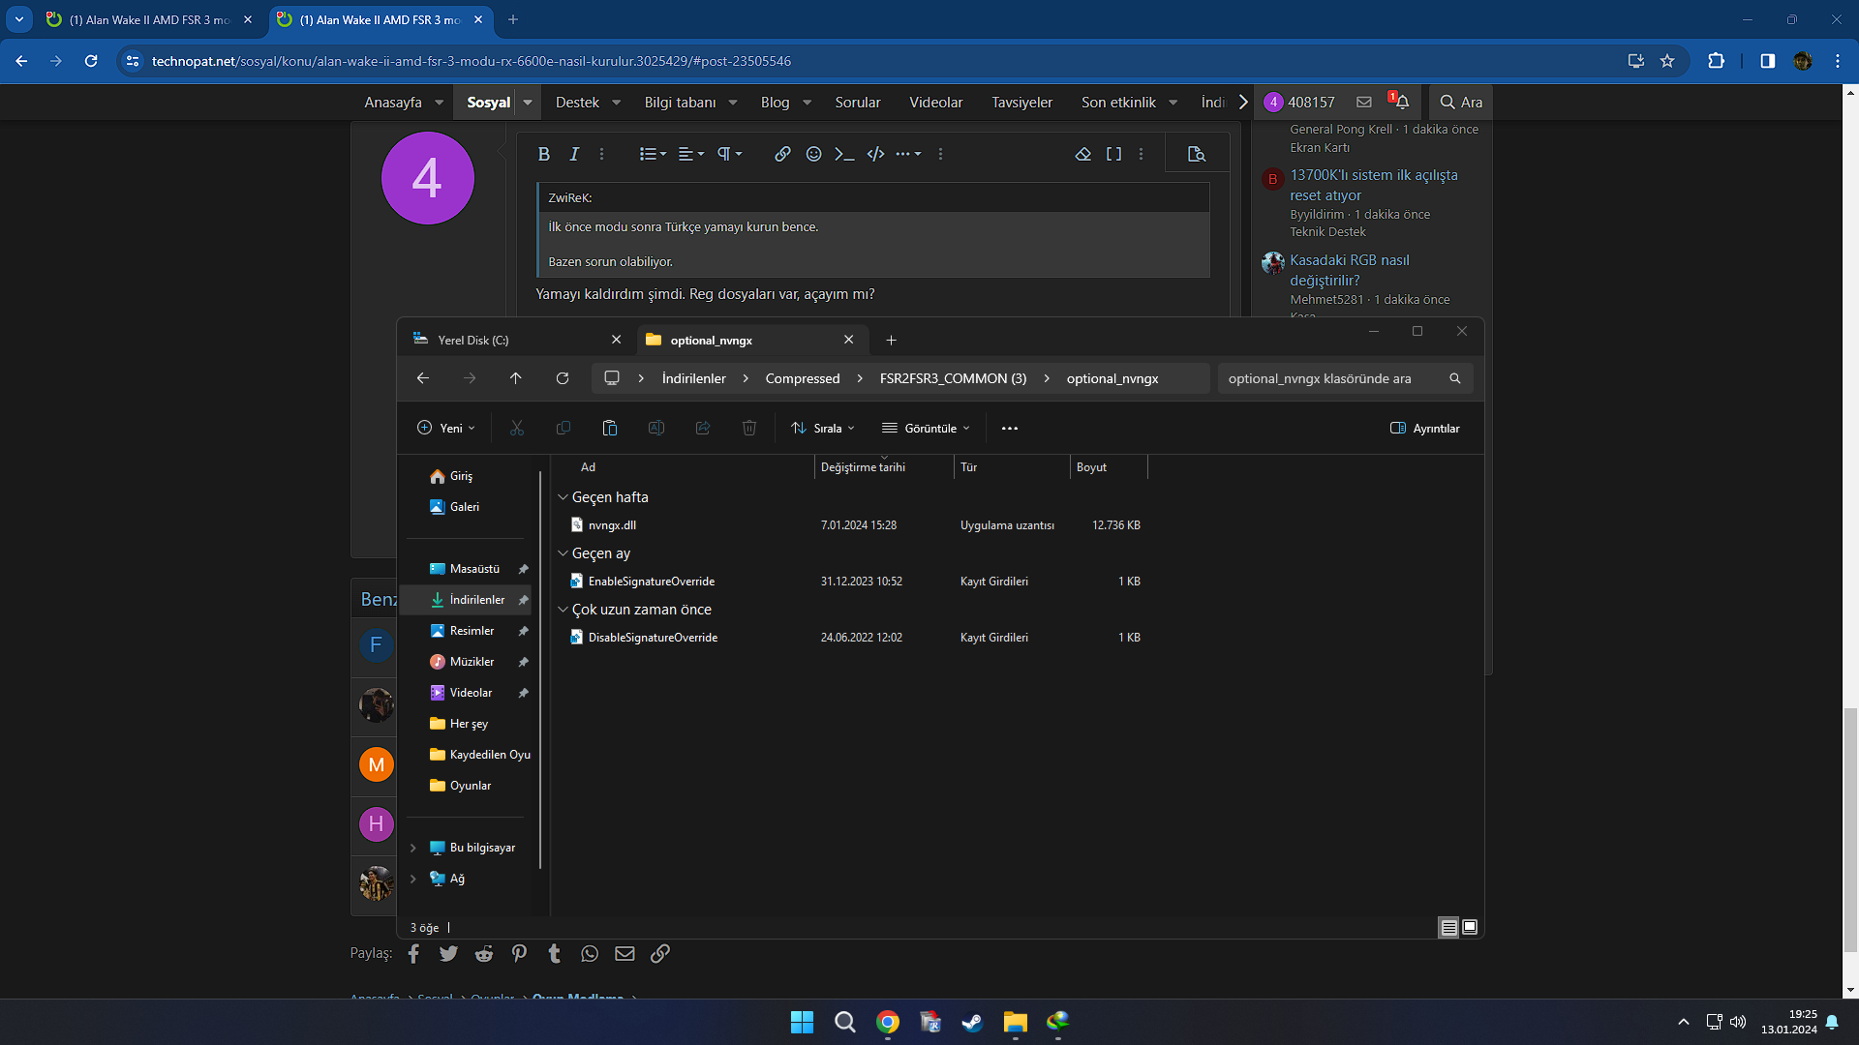Collapse the Geçen hafta group
1859x1045 pixels.
coord(563,497)
